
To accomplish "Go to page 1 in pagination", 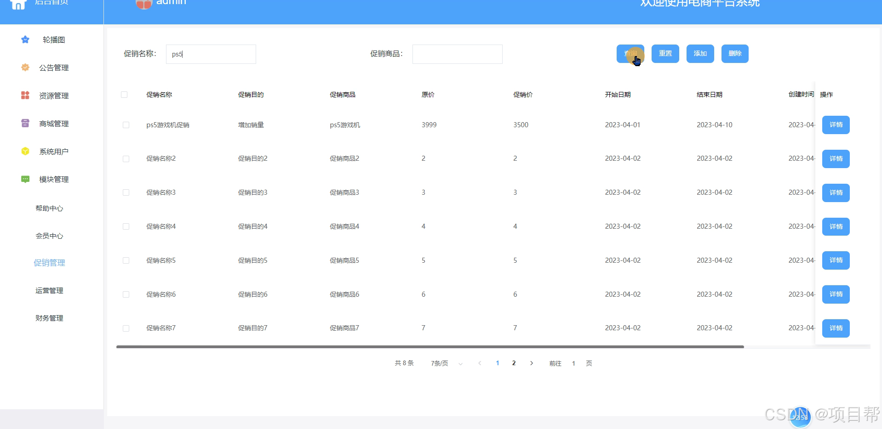I will [x=498, y=363].
